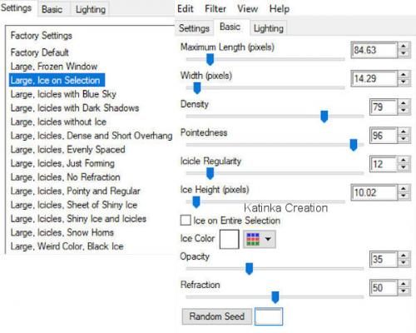The width and height of the screenshot is (416, 333).
Task: Select Large, Weird Color, Black Ice preset
Action: pyautogui.click(x=67, y=246)
